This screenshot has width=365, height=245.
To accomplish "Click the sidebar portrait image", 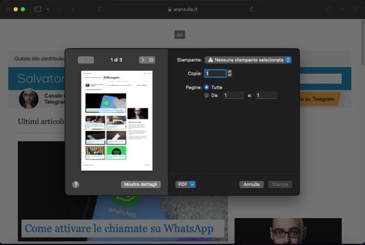I will tap(288, 231).
